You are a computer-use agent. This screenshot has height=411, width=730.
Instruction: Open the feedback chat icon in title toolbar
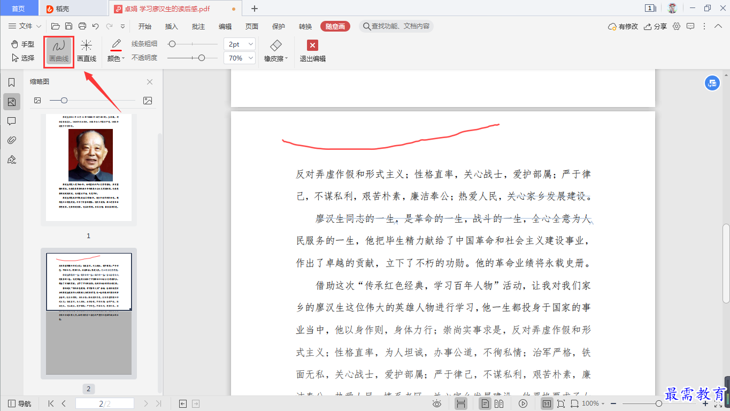tap(690, 26)
